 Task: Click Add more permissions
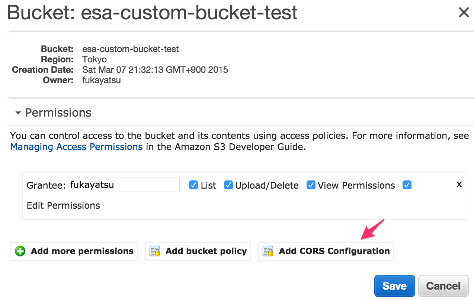[74, 251]
